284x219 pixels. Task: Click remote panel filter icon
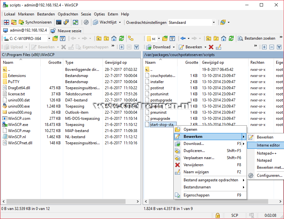pos(172,38)
